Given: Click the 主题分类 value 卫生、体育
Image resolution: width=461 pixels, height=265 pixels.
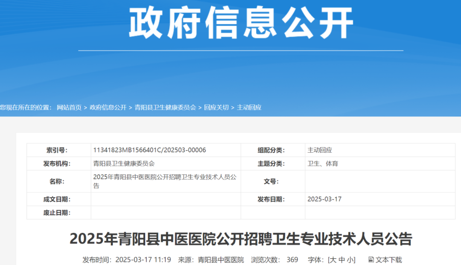Looking at the screenshot, I should pos(323,163).
